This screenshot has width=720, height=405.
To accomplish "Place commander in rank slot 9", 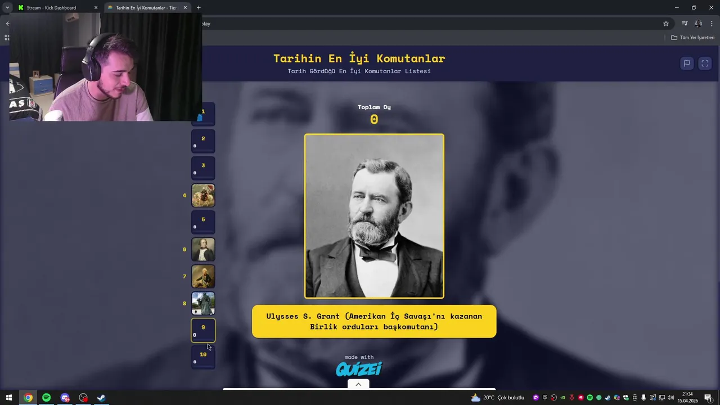I will pos(203,331).
